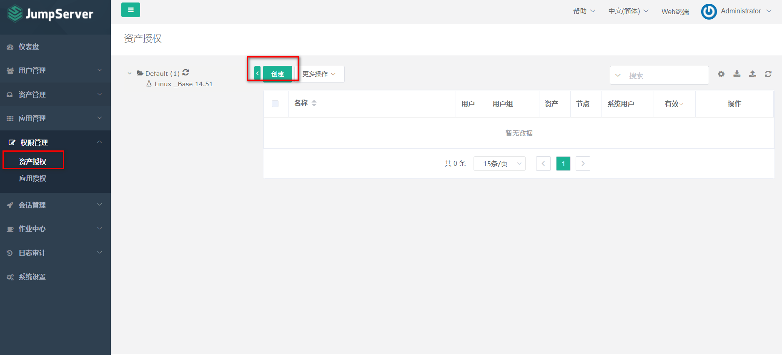
Task: Click the JumpServer logo
Action: coord(50,14)
